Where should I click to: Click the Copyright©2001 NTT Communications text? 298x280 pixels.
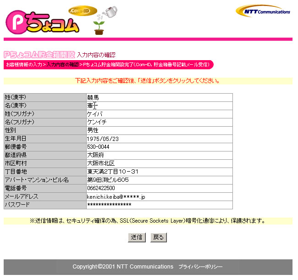pos(123,267)
